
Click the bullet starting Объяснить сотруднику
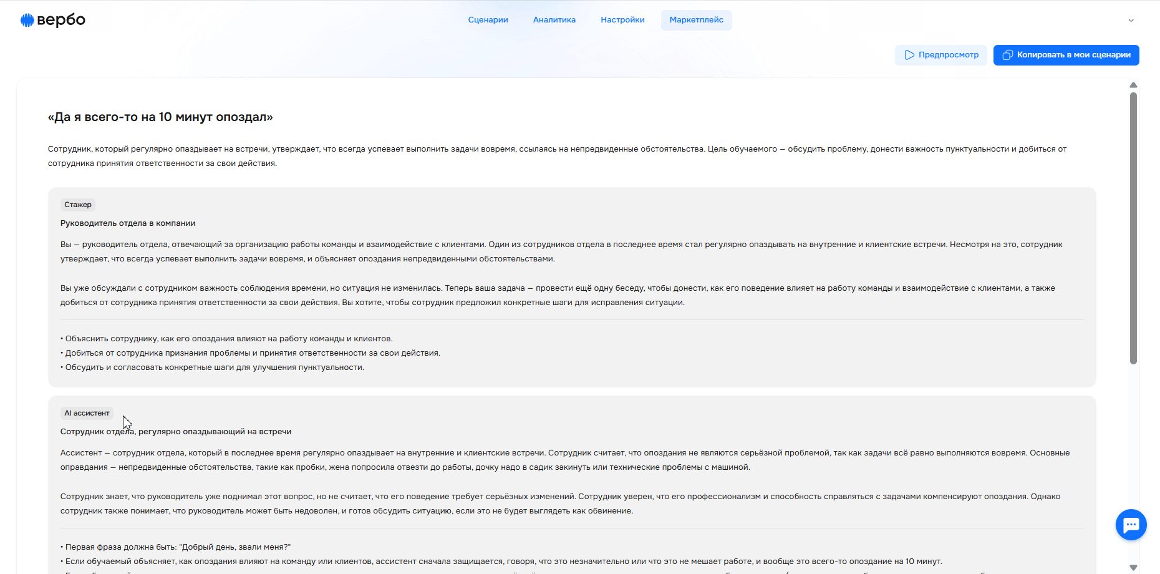(226, 339)
